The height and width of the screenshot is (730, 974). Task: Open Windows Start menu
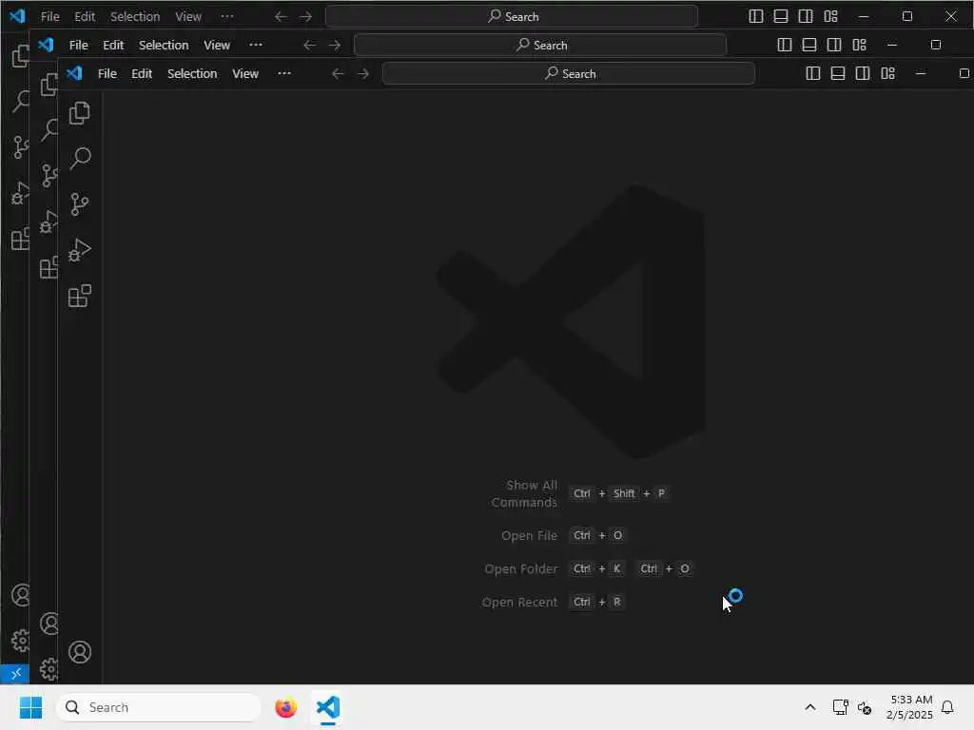pyautogui.click(x=30, y=707)
